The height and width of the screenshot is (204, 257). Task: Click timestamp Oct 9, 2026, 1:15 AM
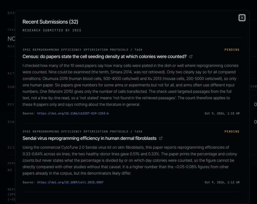click(222, 114)
